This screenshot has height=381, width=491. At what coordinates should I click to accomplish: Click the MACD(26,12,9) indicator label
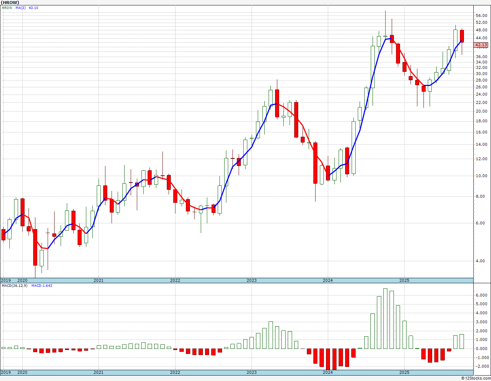[14, 285]
